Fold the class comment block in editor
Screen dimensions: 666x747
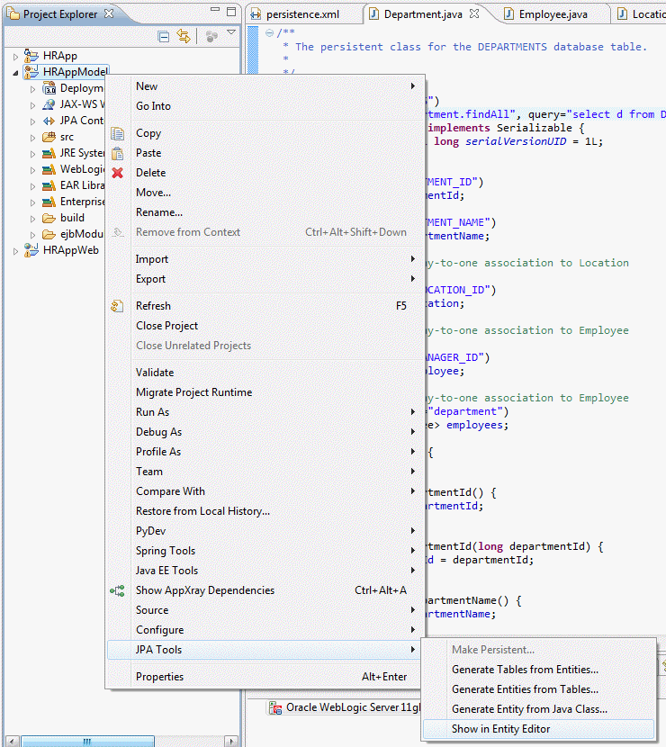pyautogui.click(x=269, y=33)
